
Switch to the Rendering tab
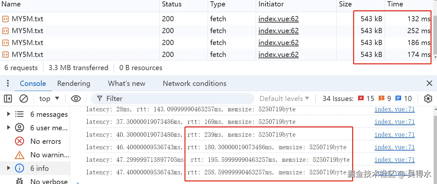pyautogui.click(x=74, y=84)
